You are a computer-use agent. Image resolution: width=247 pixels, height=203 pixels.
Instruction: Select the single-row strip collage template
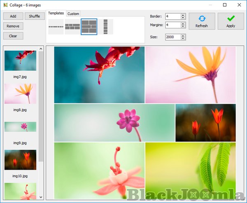[x=56, y=27]
